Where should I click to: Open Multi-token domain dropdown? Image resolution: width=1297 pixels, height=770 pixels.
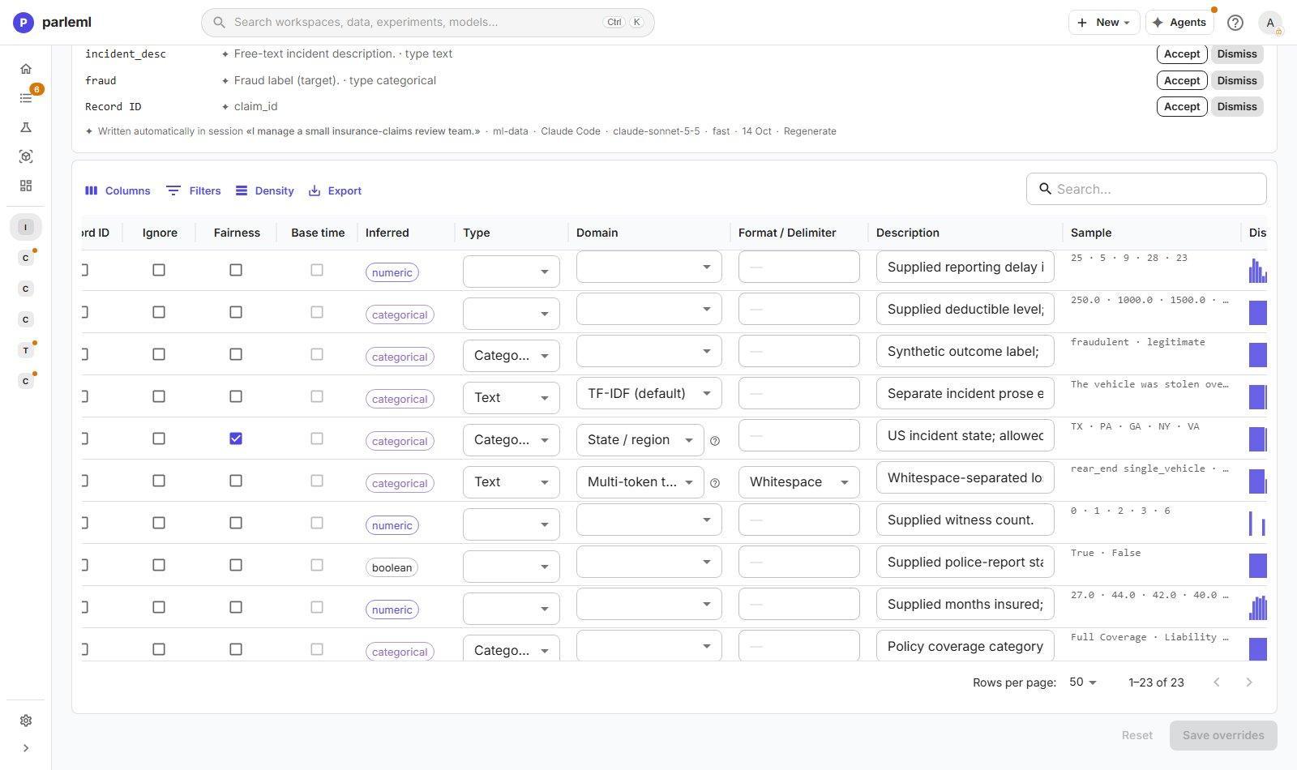pyautogui.click(x=640, y=481)
